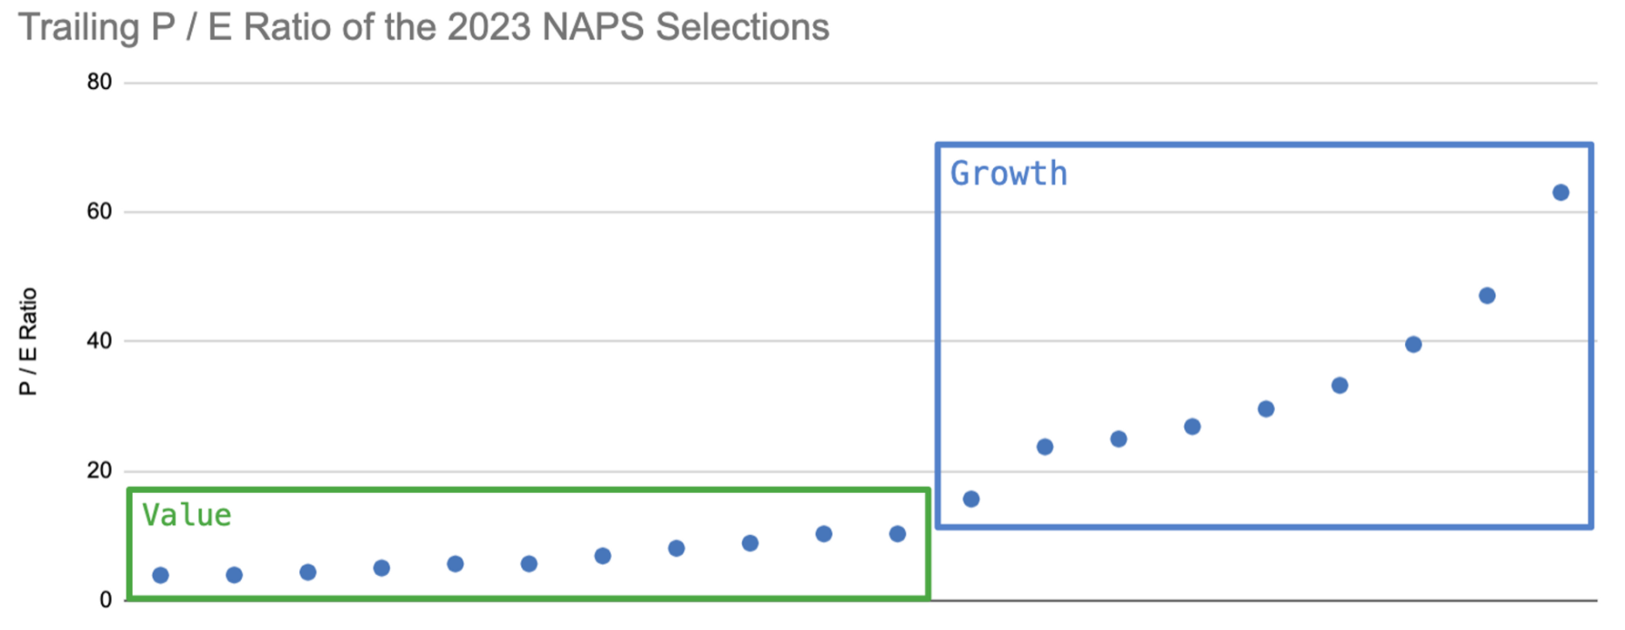Click the P / E Ratio axis label

tap(28, 341)
